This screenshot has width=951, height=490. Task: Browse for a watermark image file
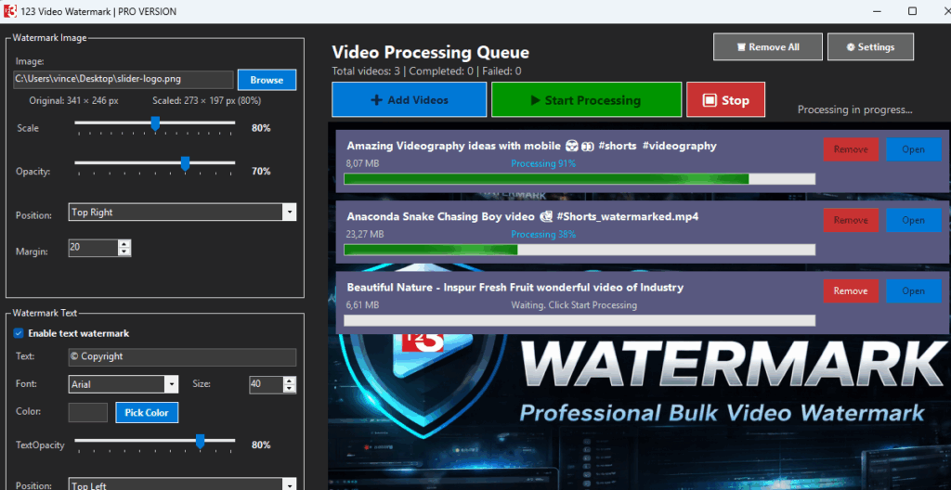click(x=267, y=80)
